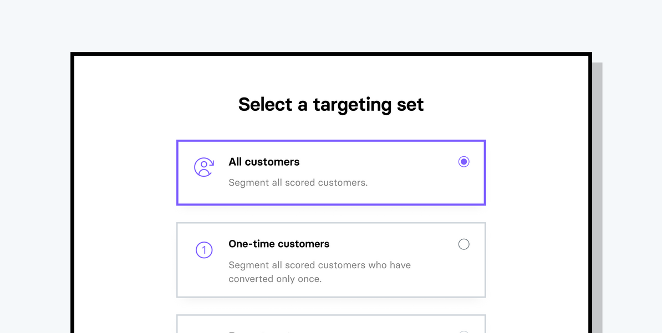This screenshot has height=333, width=662.
Task: Click the light page background above the dialog
Action: [x=331, y=25]
